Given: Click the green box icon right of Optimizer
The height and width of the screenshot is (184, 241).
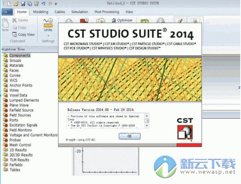Looking at the screenshot, I should point(145,20).
